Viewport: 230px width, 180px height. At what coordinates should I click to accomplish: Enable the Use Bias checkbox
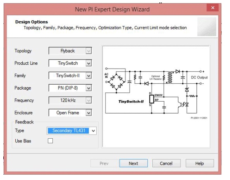click(x=50, y=141)
